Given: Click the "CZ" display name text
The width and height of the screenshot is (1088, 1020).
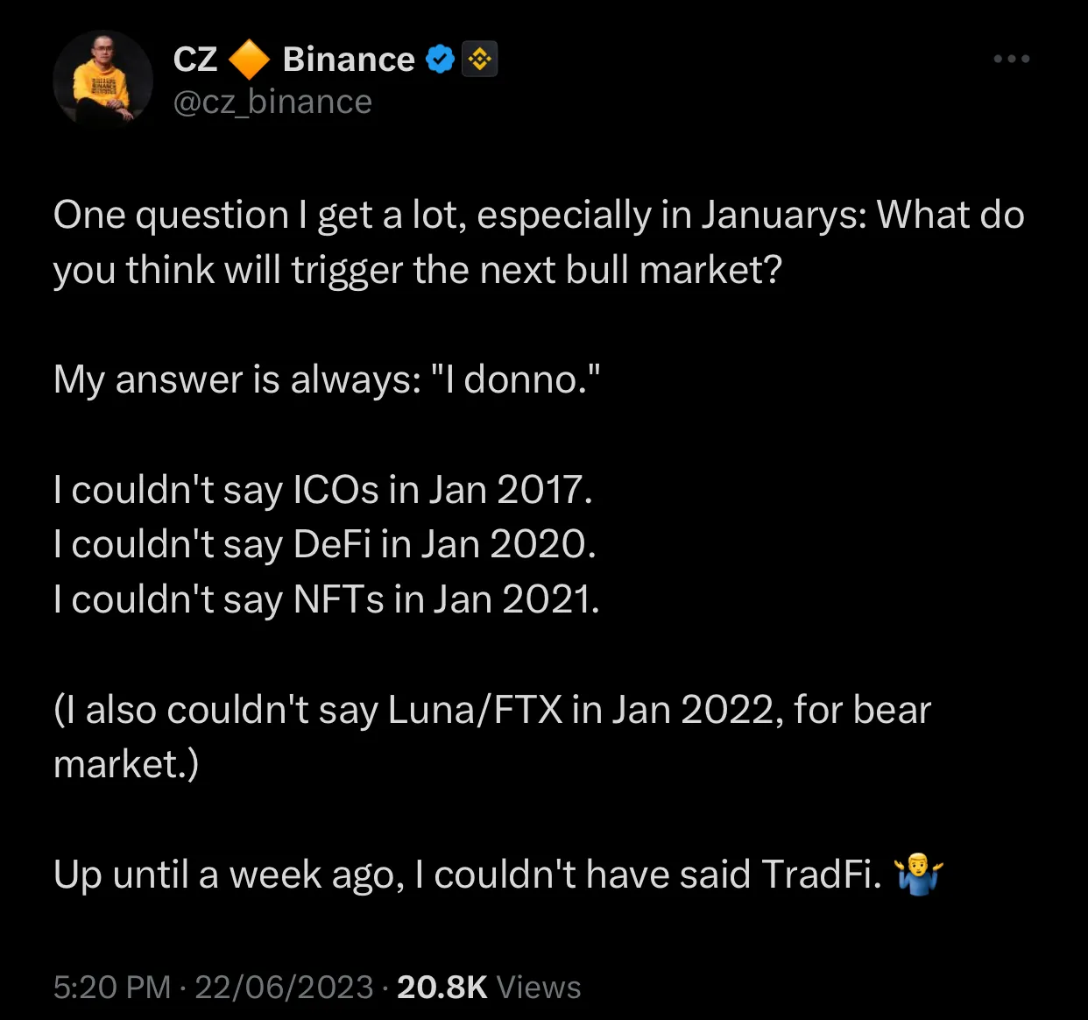Looking at the screenshot, I should pos(195,59).
